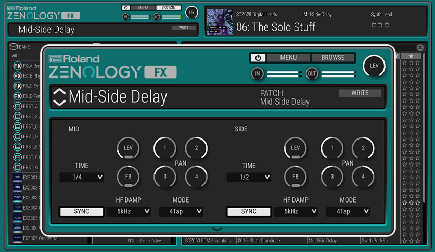Set a rating star for 06: The Solo Stuff
435x252 pixels.
coord(380,24)
